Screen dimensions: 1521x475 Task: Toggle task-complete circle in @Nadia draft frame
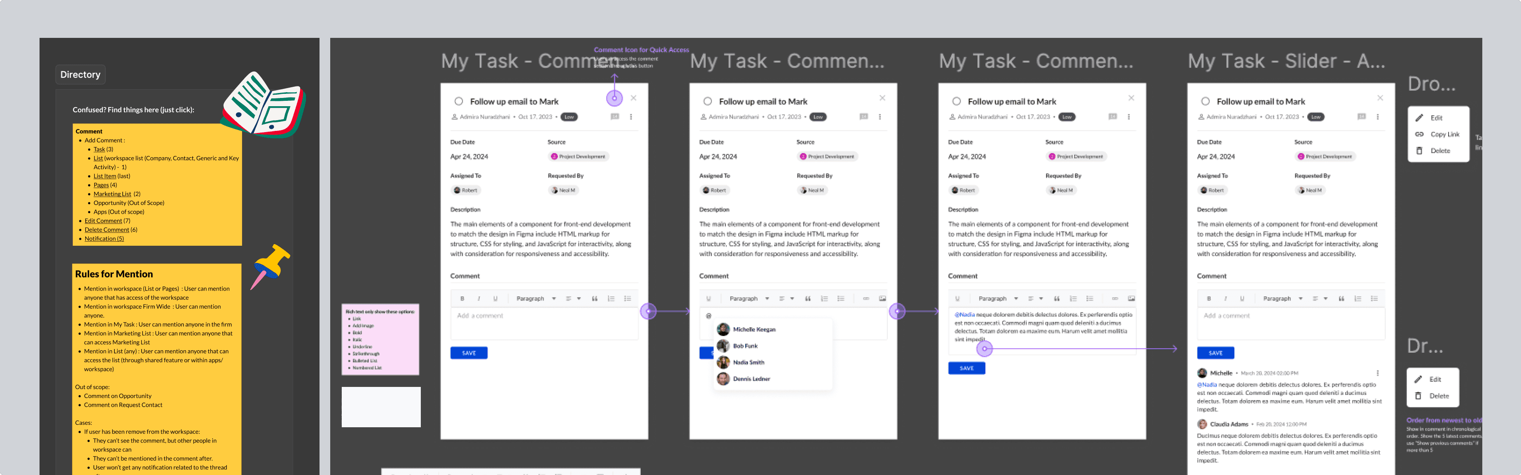coord(956,102)
